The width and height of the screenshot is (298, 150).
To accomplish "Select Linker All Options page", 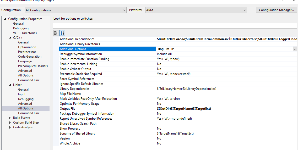I will pyautogui.click(x=26, y=108).
